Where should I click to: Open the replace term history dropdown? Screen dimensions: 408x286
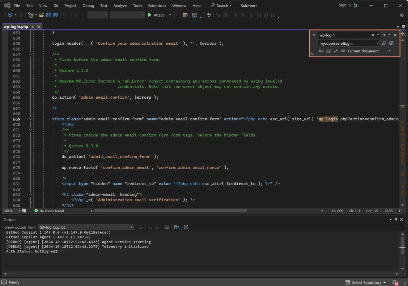click(x=377, y=43)
